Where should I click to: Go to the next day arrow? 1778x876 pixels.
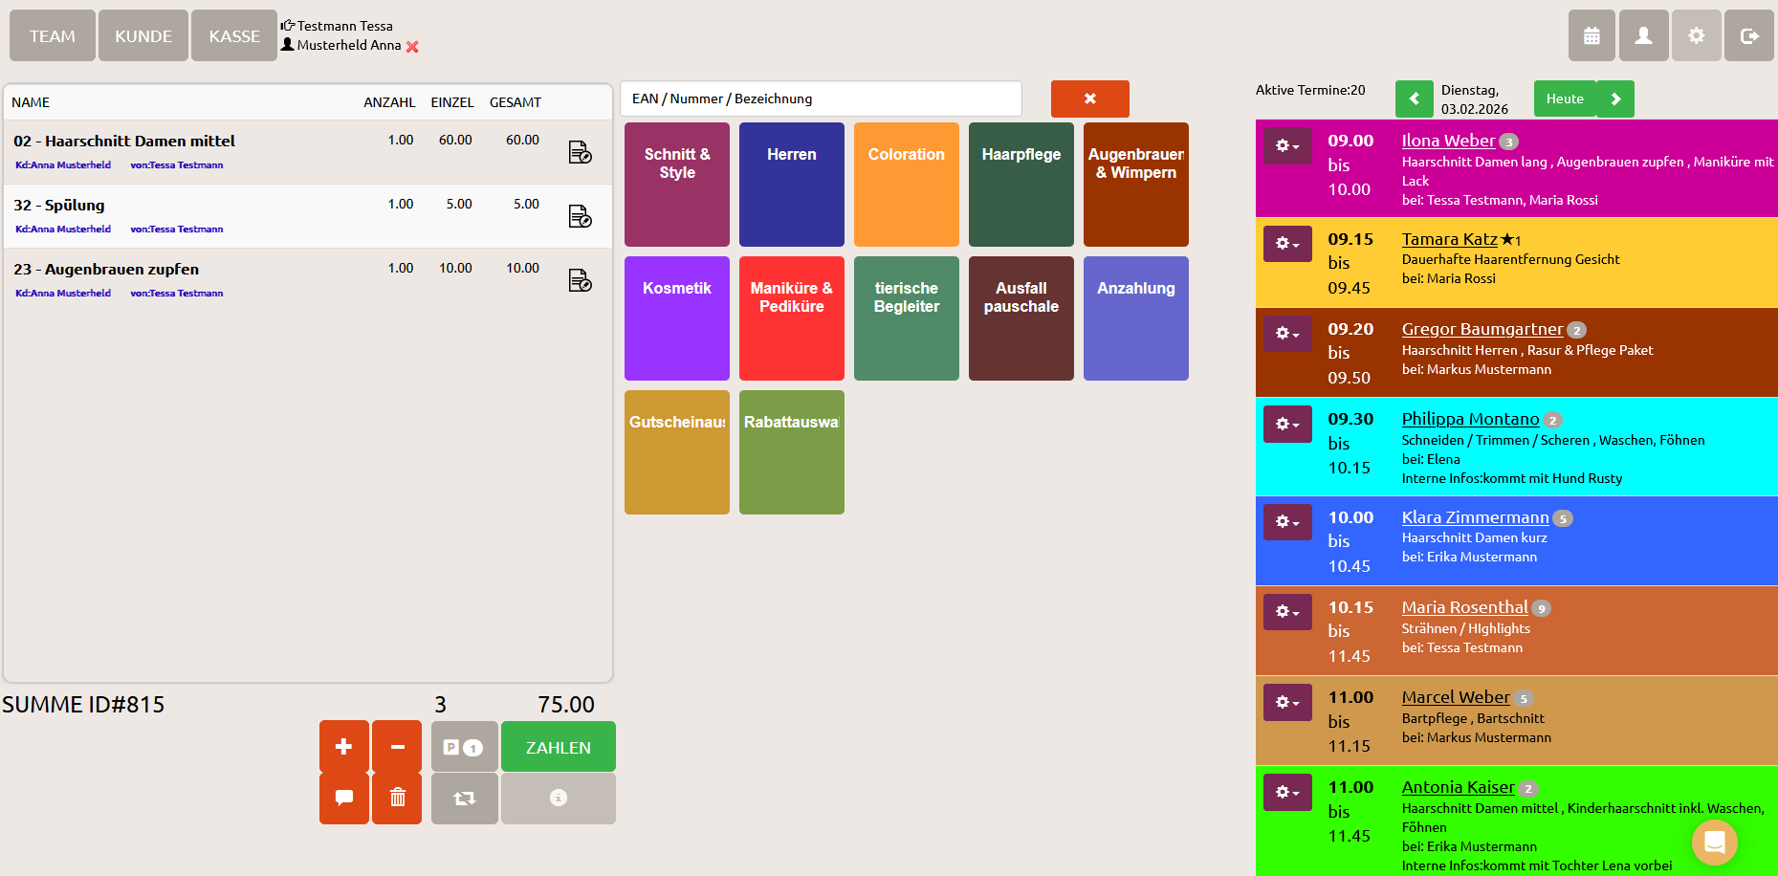1615,99
